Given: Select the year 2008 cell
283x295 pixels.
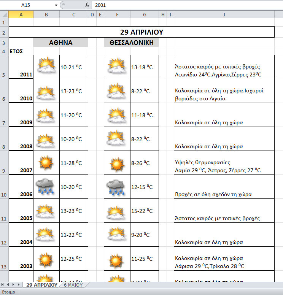Looking at the screenshot, I should pos(21,139).
